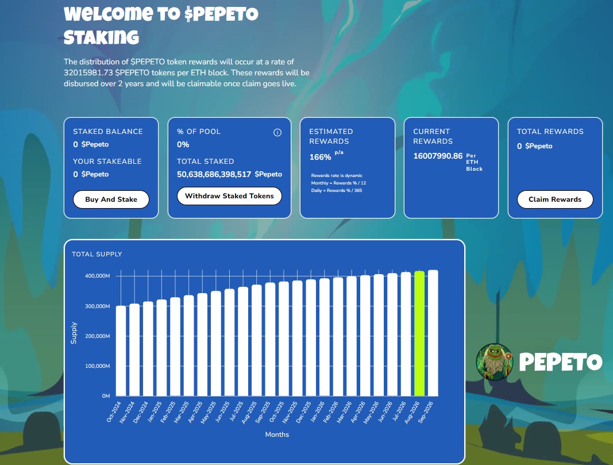This screenshot has width=613, height=465.
Task: Click the Jan-2025 month label
Action: coord(155,412)
